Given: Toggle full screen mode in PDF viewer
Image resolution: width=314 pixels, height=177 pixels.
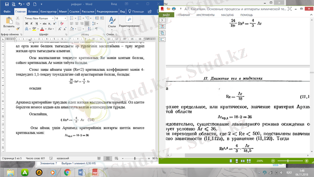Looking at the screenshot, I should (290, 9).
